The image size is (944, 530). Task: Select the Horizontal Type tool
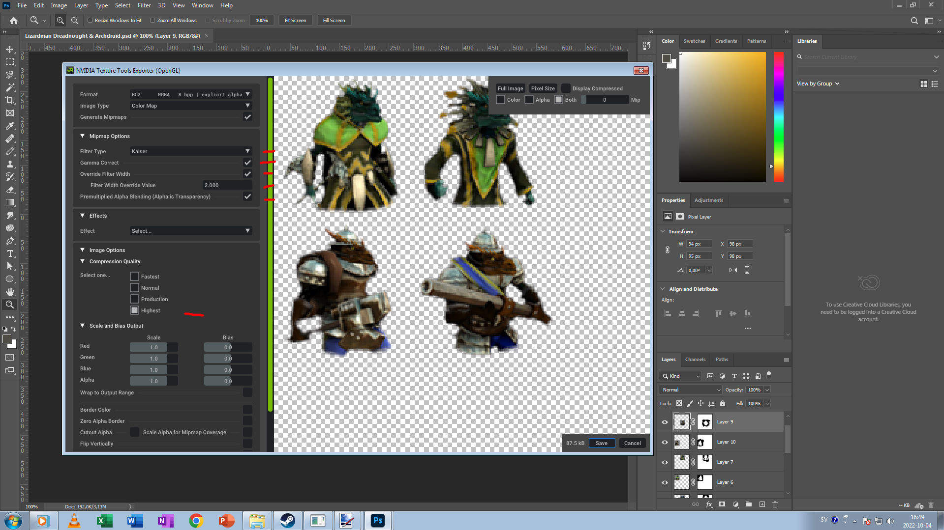[10, 253]
